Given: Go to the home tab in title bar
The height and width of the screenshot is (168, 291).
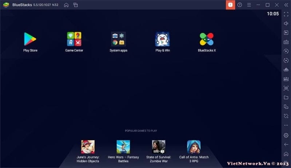Looking at the screenshot, I should coord(66,5).
